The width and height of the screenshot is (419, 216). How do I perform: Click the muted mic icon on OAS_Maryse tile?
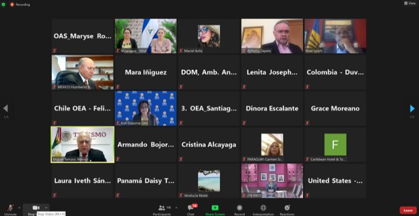coord(55,51)
